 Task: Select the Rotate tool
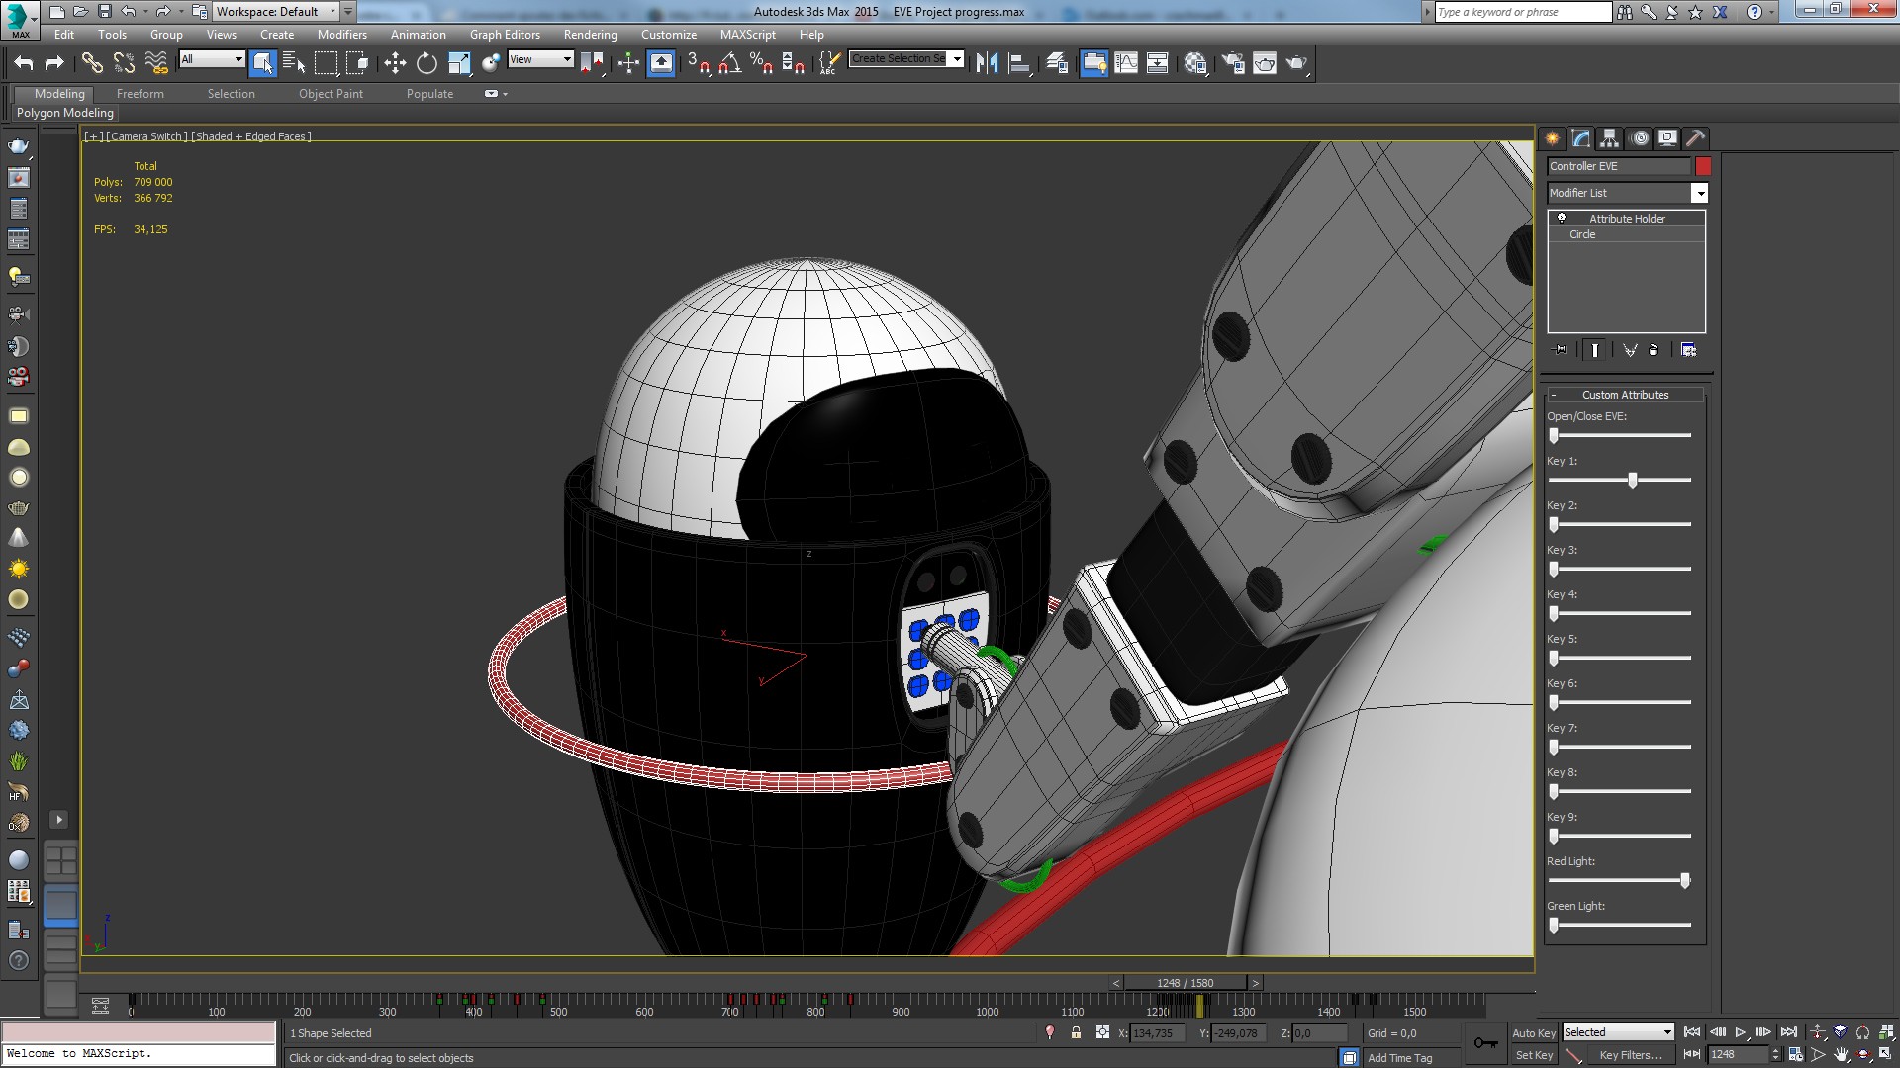click(x=427, y=63)
